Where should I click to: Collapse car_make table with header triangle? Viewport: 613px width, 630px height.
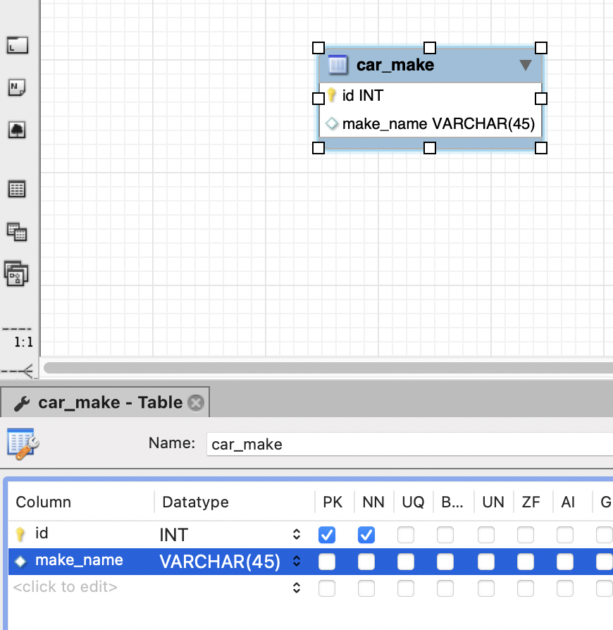(x=525, y=66)
